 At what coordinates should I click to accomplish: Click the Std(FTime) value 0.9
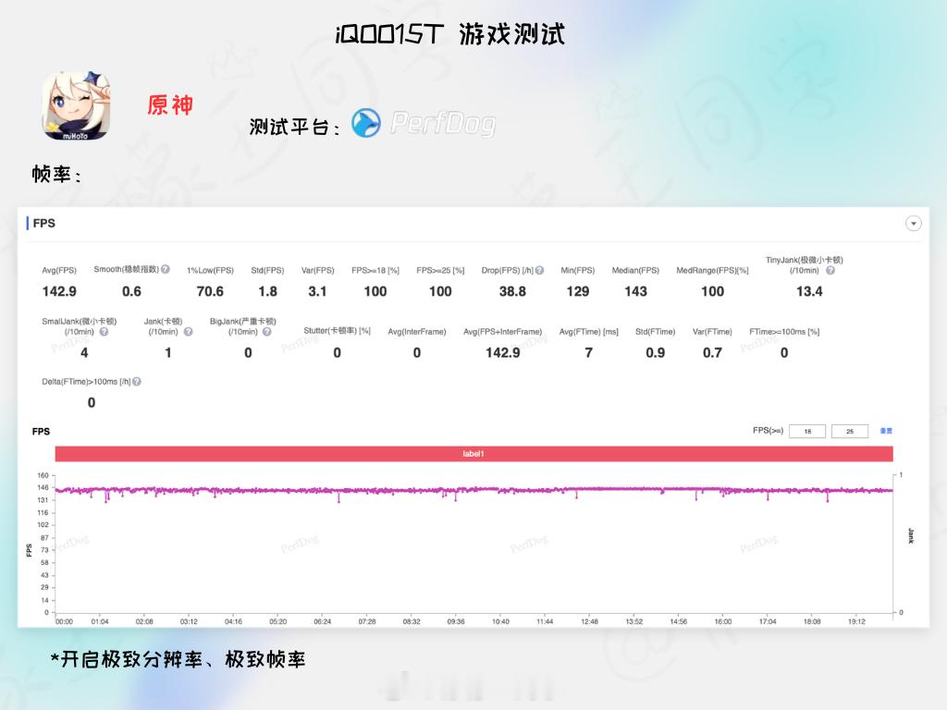coord(656,352)
